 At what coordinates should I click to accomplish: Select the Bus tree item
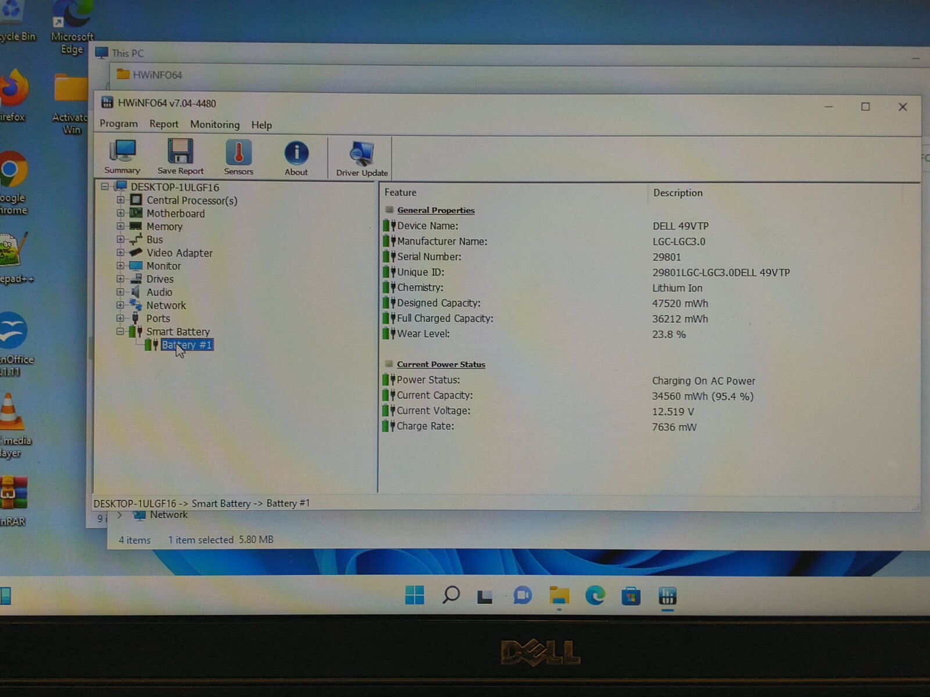pos(155,239)
